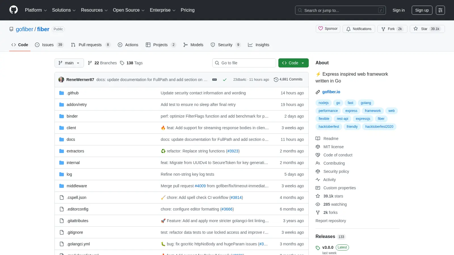The height and width of the screenshot is (255, 454).
Task: Expand the Enterprise menu
Action: coord(163,10)
